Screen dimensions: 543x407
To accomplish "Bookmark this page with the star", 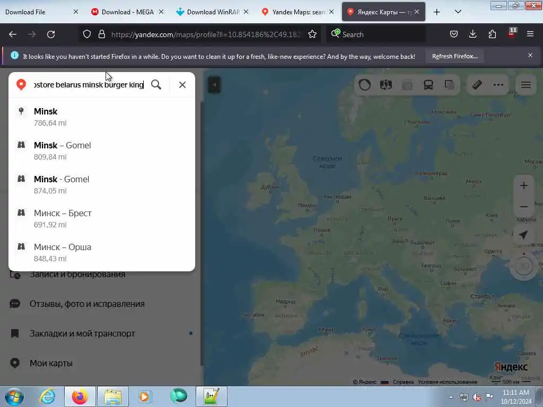I will (312, 34).
